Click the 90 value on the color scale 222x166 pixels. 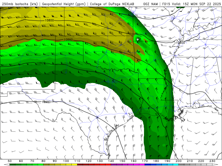click(x=55, y=161)
